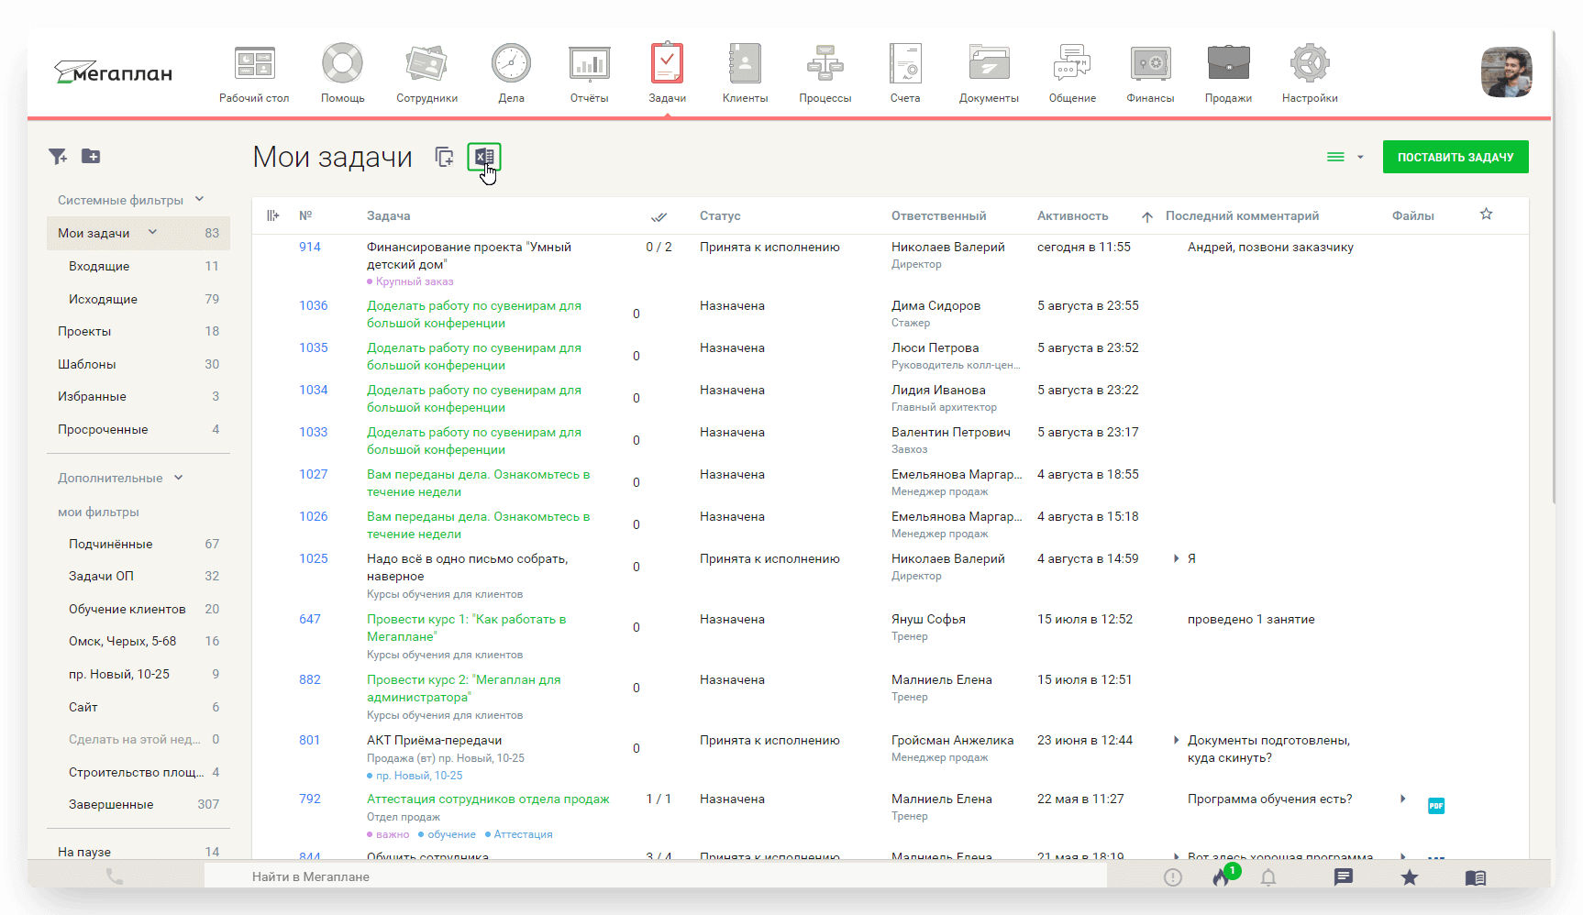
Task: Open the list view mode dropdown
Action: click(1345, 158)
